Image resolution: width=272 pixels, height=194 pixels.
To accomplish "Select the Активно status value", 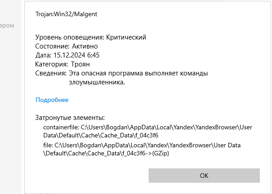I will coord(84,46).
